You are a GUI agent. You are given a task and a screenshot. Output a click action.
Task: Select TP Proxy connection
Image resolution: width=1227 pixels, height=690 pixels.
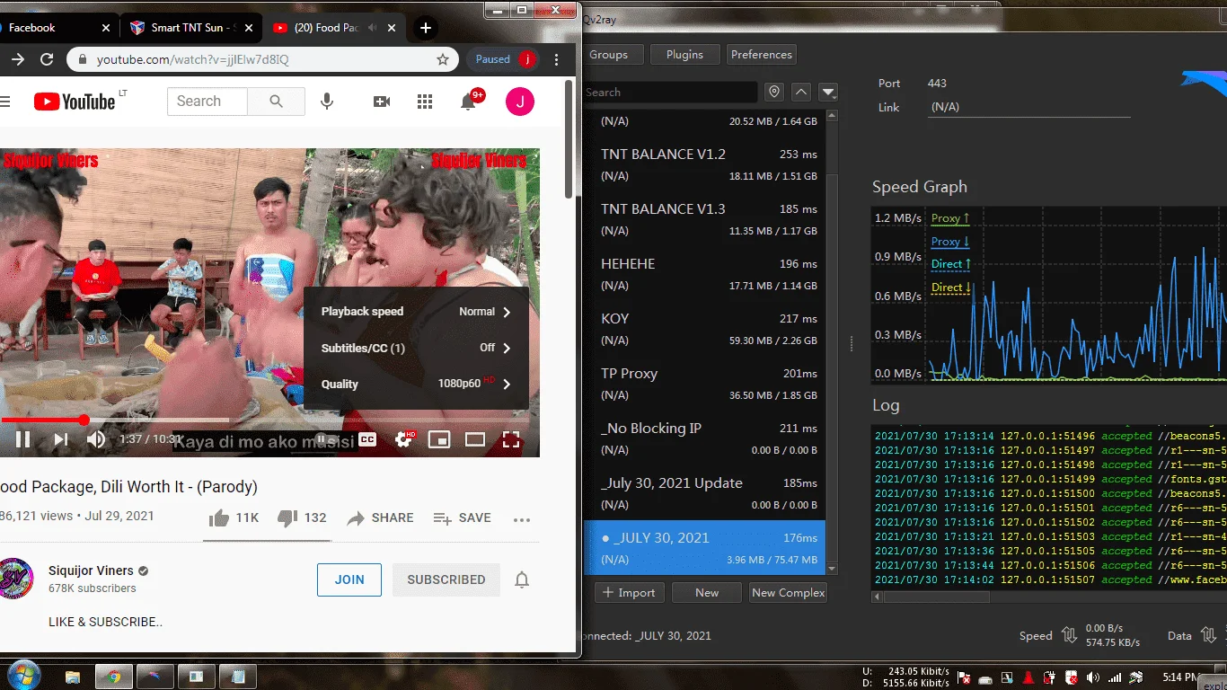705,384
